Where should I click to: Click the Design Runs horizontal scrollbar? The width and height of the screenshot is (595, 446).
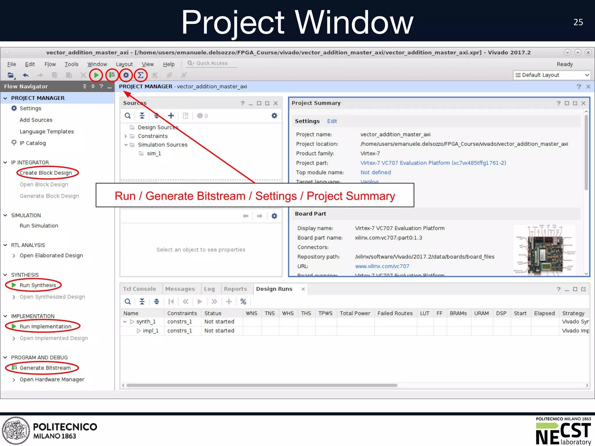tap(262, 385)
